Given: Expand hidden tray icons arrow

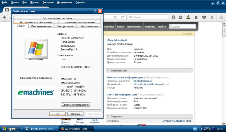Looking at the screenshot, I should coord(202,129).
